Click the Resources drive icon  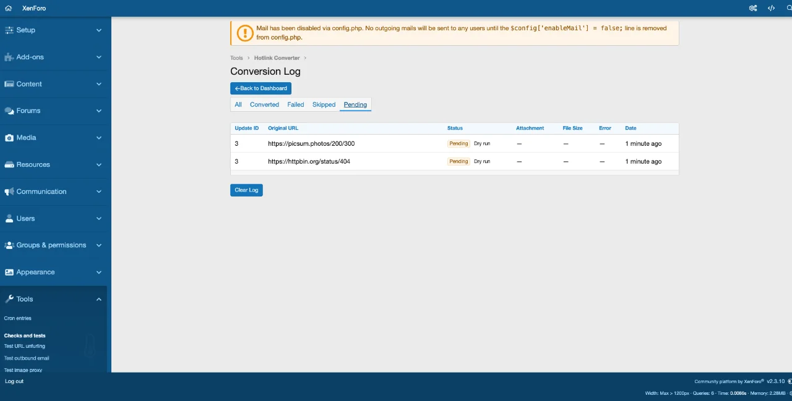9,165
